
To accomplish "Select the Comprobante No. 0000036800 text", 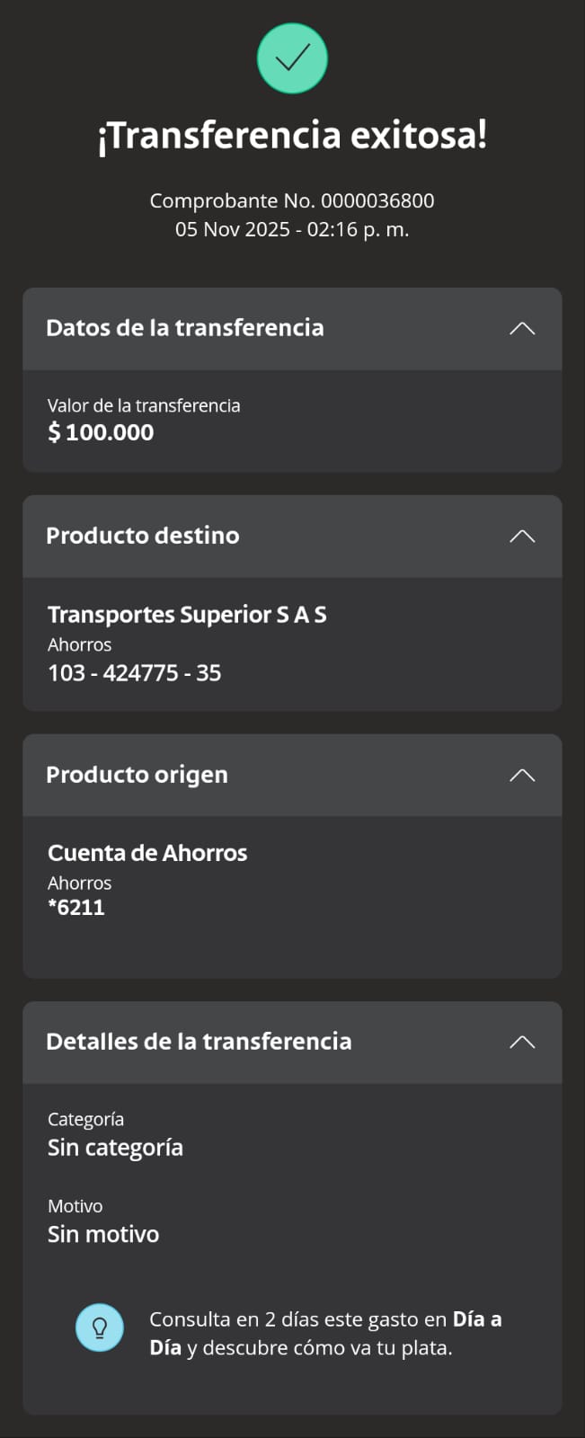I will [292, 200].
